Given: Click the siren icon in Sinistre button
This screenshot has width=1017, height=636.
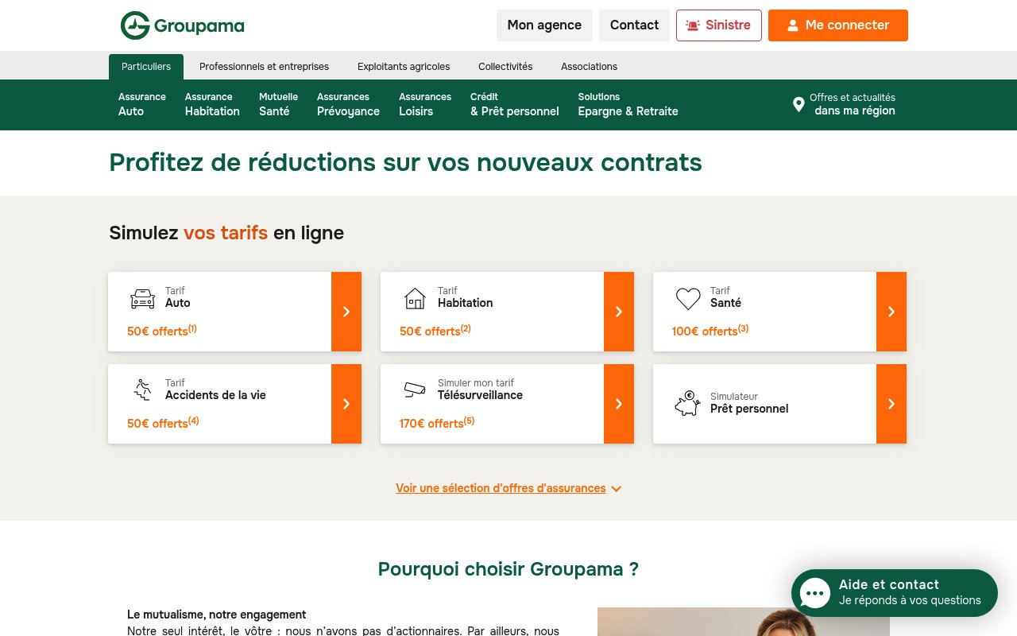Looking at the screenshot, I should (x=693, y=25).
